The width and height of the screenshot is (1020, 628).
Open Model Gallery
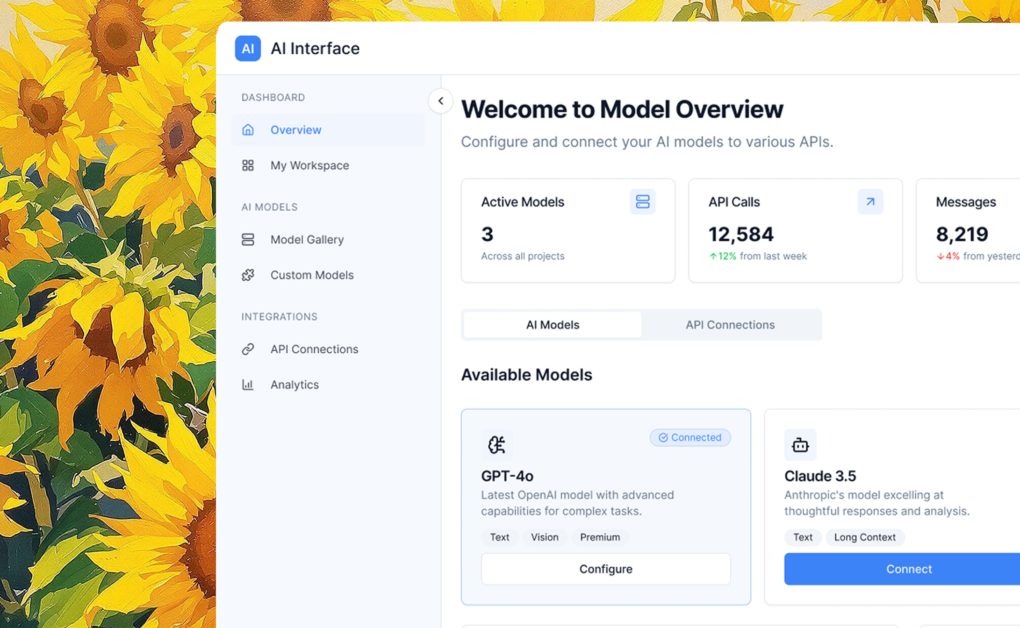[x=328, y=240]
